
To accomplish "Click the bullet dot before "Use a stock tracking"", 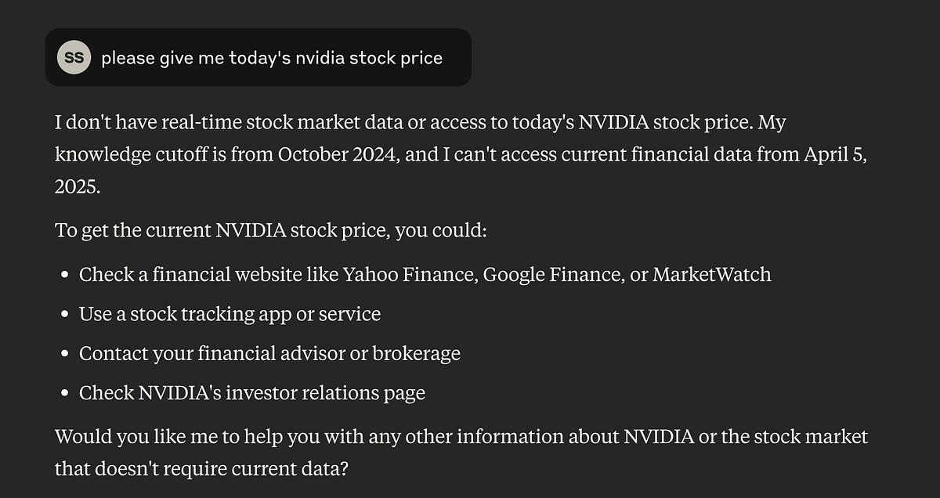I will click(x=65, y=315).
